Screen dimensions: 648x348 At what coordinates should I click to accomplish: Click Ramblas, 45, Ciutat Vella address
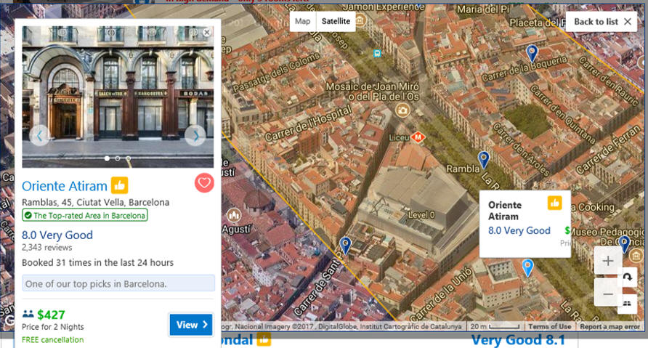95,203
